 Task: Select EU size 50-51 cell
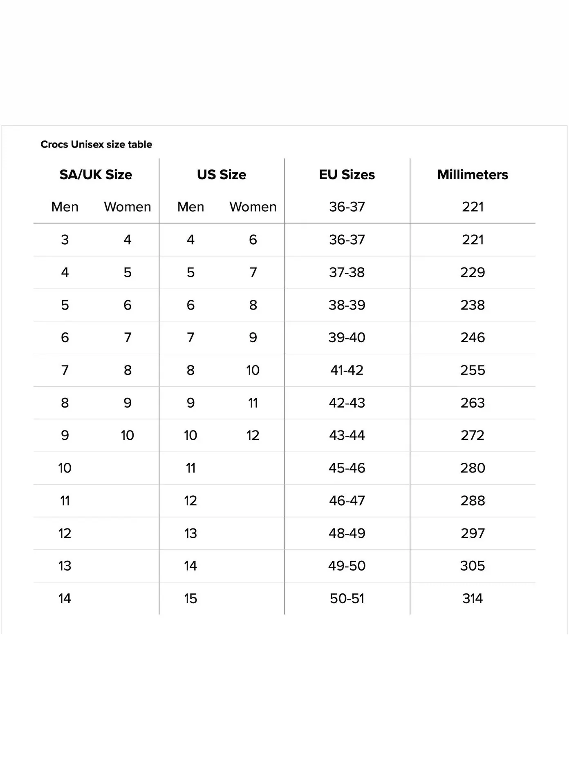coord(347,599)
